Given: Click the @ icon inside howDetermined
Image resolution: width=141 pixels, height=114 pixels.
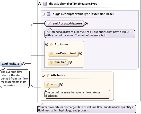Looking at the screenshot, I should [51, 54].
